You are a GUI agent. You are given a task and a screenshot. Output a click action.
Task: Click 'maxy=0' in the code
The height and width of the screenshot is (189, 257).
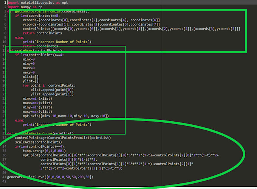click(29, 72)
